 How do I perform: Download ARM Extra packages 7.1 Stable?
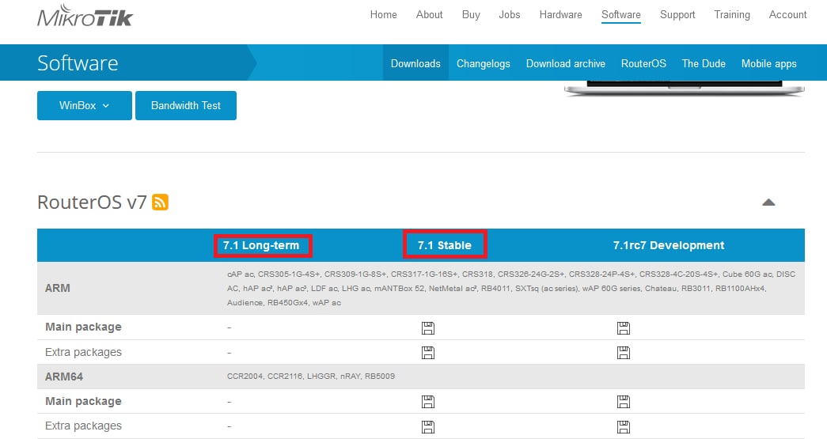428,353
